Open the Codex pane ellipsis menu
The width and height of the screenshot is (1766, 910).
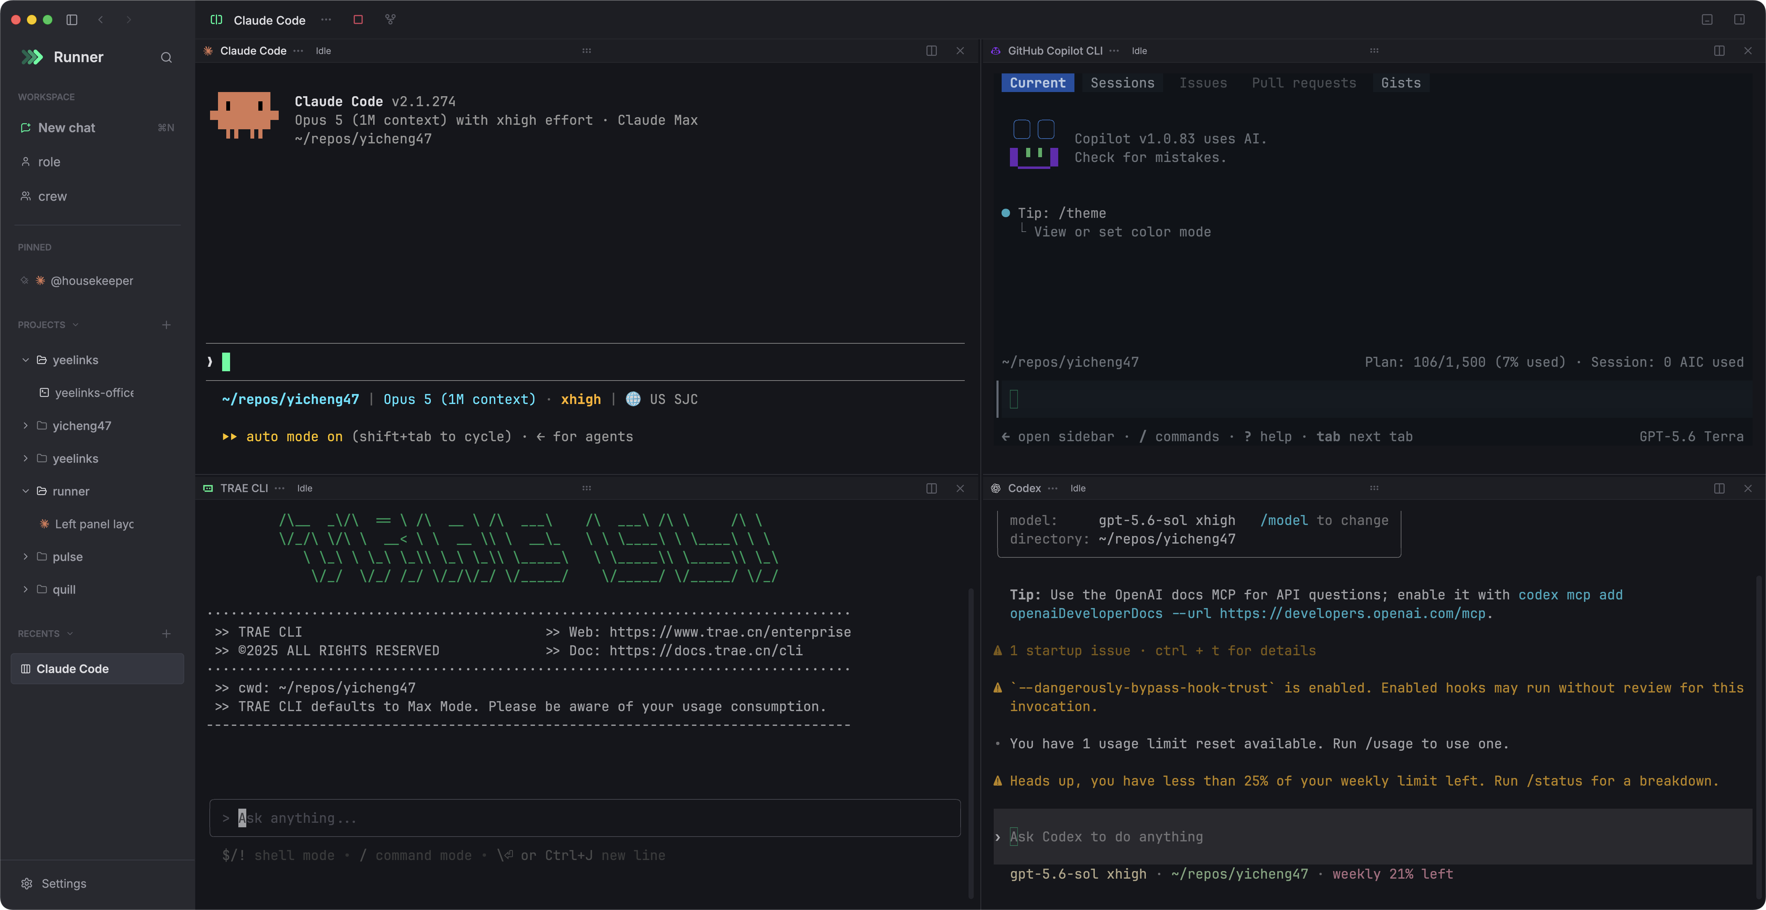[x=1053, y=488]
